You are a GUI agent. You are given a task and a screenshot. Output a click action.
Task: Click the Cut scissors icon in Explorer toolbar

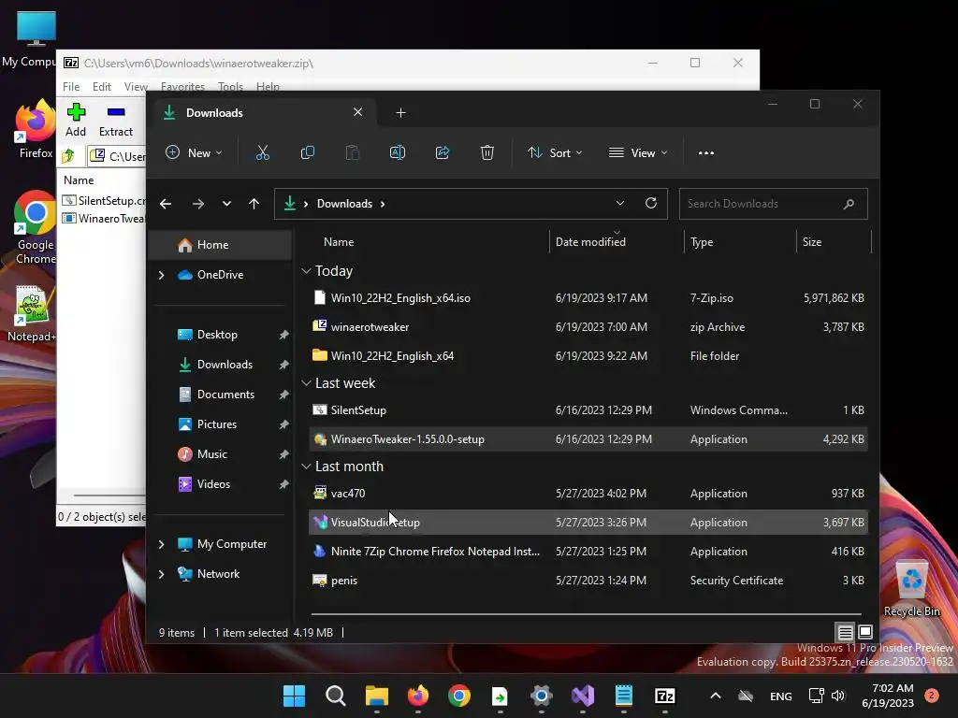coord(262,152)
